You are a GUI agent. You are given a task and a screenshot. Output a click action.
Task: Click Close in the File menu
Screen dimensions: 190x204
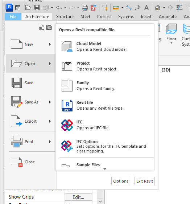(31, 162)
